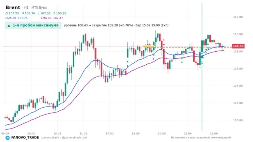Click the '09.09' date axis label
The image size is (253, 142).
(5, 134)
